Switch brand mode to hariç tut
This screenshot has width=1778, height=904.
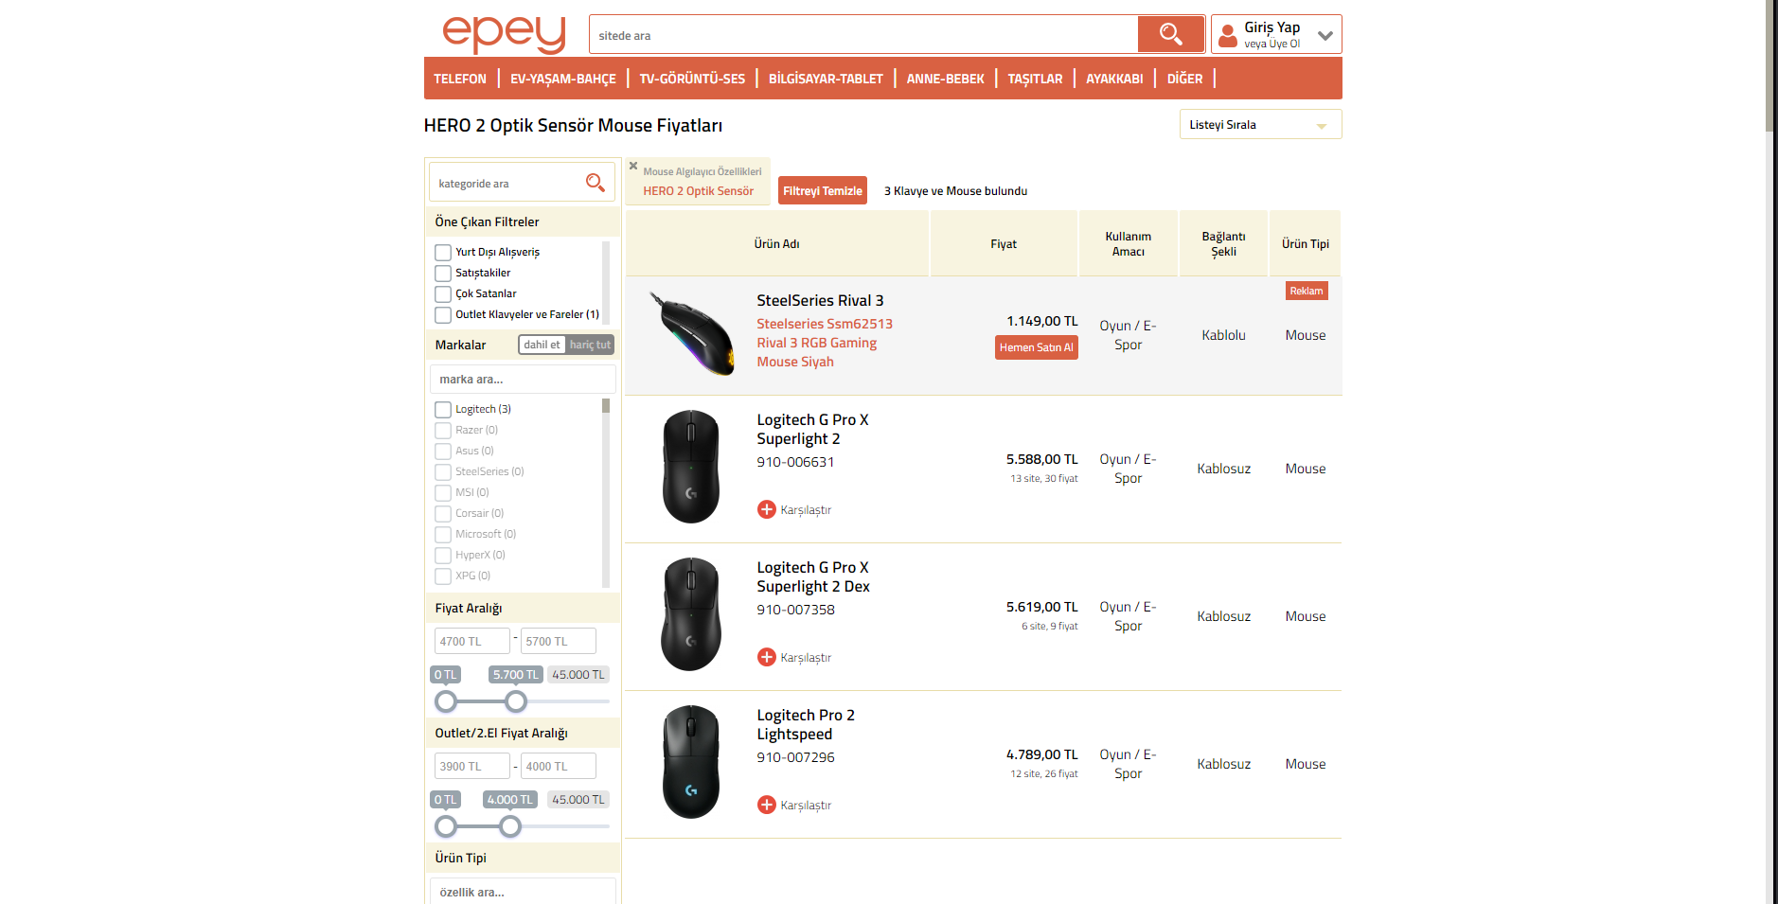590,345
